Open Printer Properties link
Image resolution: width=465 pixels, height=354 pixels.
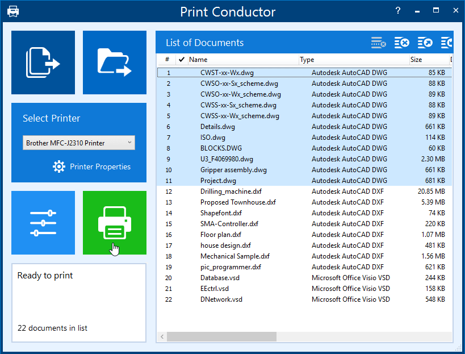100,166
